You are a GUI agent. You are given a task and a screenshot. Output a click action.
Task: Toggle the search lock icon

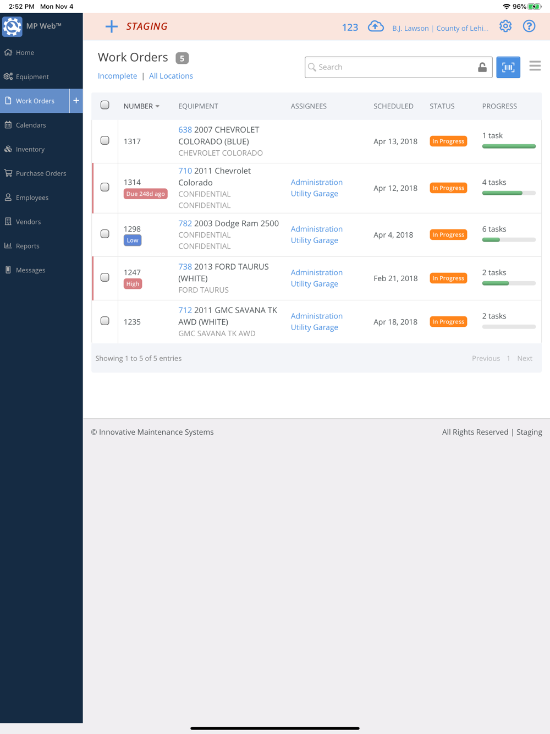point(482,67)
